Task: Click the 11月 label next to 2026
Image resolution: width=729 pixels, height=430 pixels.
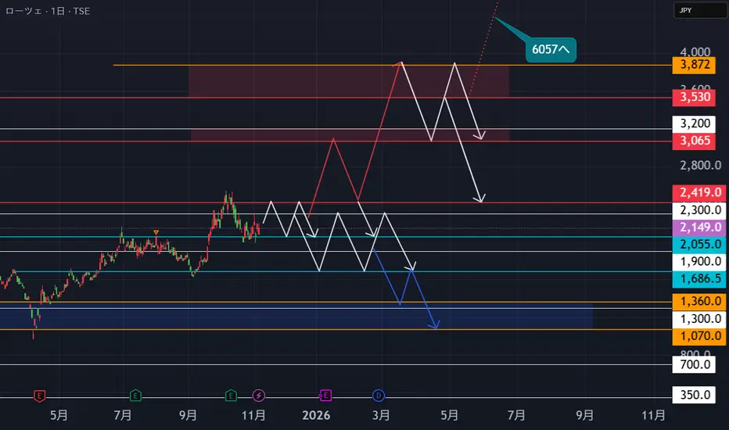Action: pos(253,415)
